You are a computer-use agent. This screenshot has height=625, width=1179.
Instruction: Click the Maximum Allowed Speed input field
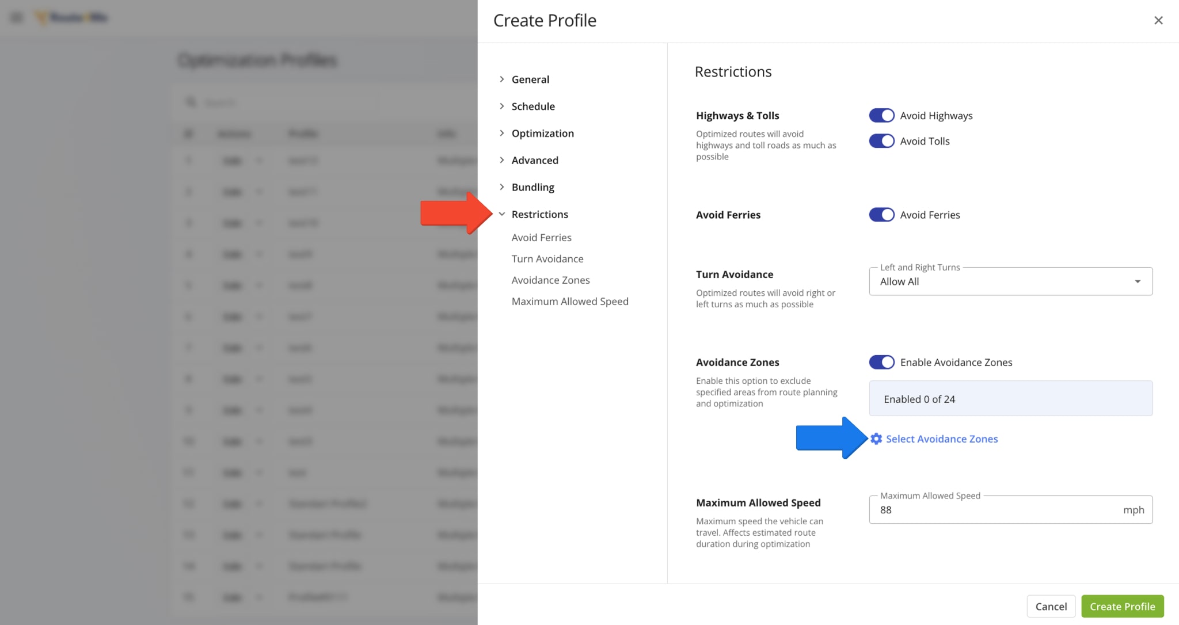(996, 510)
